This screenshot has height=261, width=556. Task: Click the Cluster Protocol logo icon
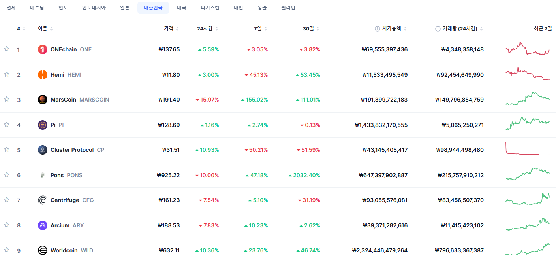pos(43,150)
